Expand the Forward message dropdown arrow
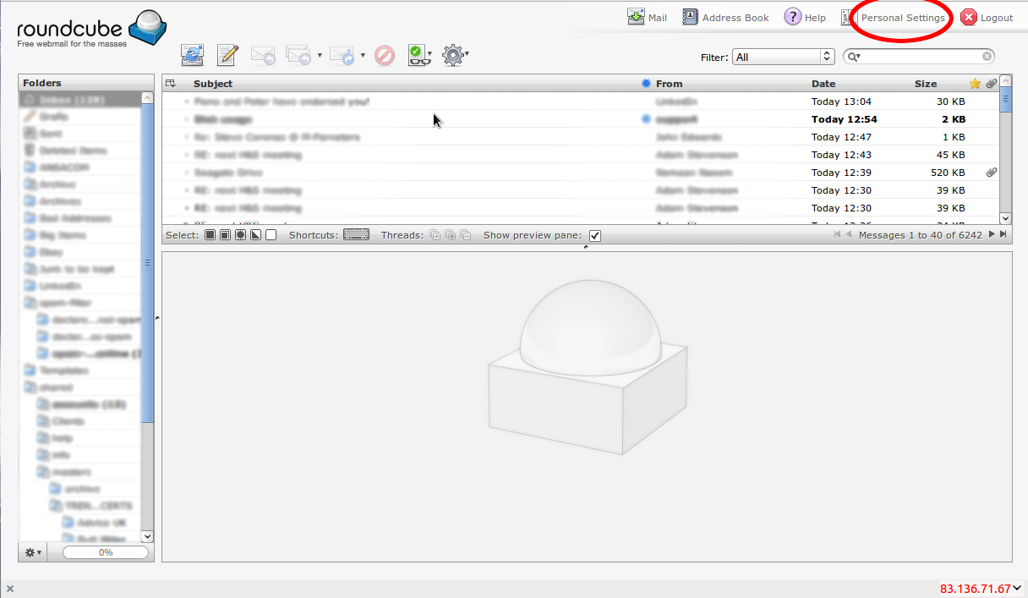This screenshot has height=598, width=1028. (x=363, y=56)
